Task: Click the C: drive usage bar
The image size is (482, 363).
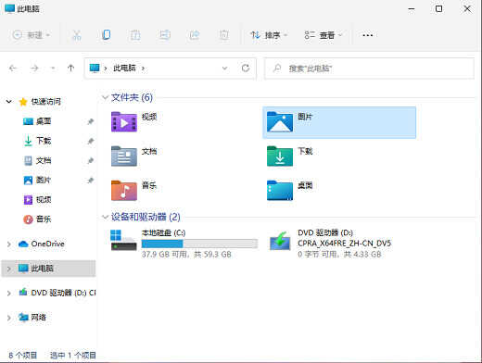Action: point(199,244)
